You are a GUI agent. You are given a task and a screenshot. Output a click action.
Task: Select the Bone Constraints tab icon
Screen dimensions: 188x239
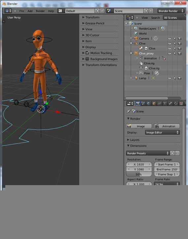(x=176, y=104)
